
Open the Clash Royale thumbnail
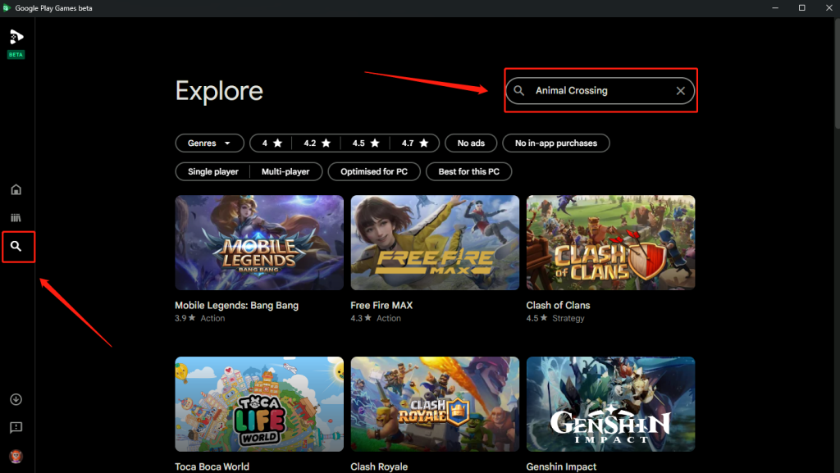coord(435,404)
